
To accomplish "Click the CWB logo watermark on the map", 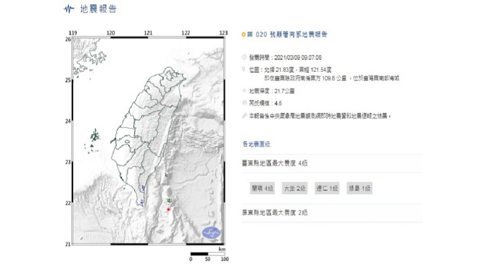I will (x=211, y=231).
